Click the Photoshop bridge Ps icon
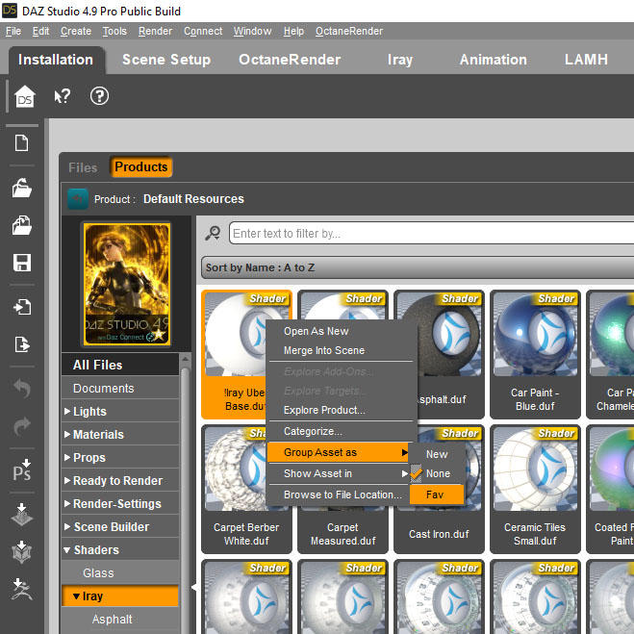This screenshot has height=634, width=634. [21, 470]
